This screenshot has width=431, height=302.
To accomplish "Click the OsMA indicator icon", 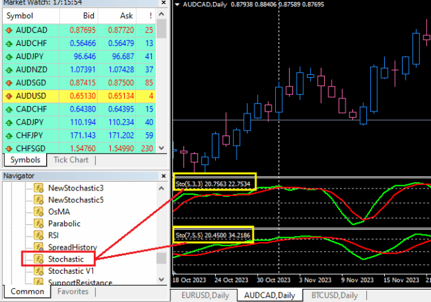I will coord(39,211).
